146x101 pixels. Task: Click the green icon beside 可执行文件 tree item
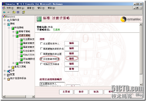tap(21, 56)
